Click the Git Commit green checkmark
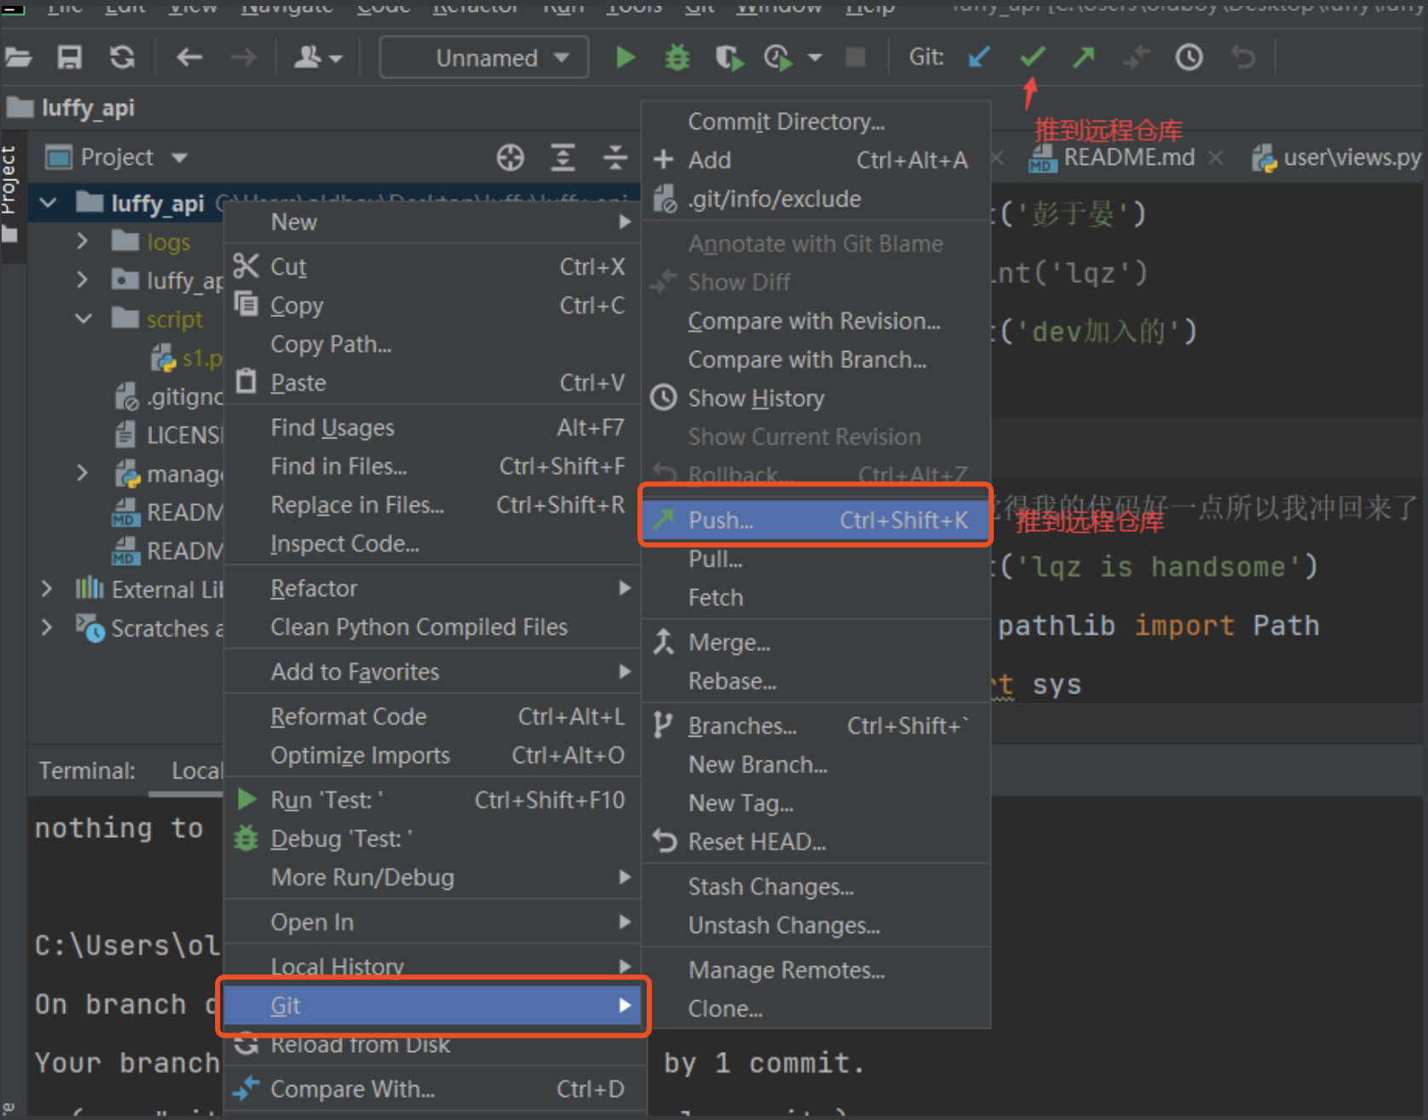1428x1120 pixels. (x=1032, y=57)
